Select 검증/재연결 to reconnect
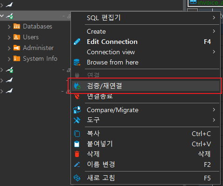This screenshot has height=186, width=223. pos(146,86)
